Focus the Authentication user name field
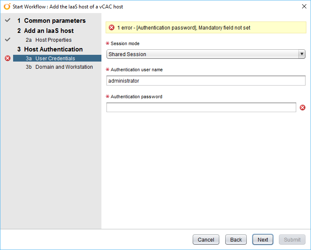The width and height of the screenshot is (311, 250). point(205,81)
